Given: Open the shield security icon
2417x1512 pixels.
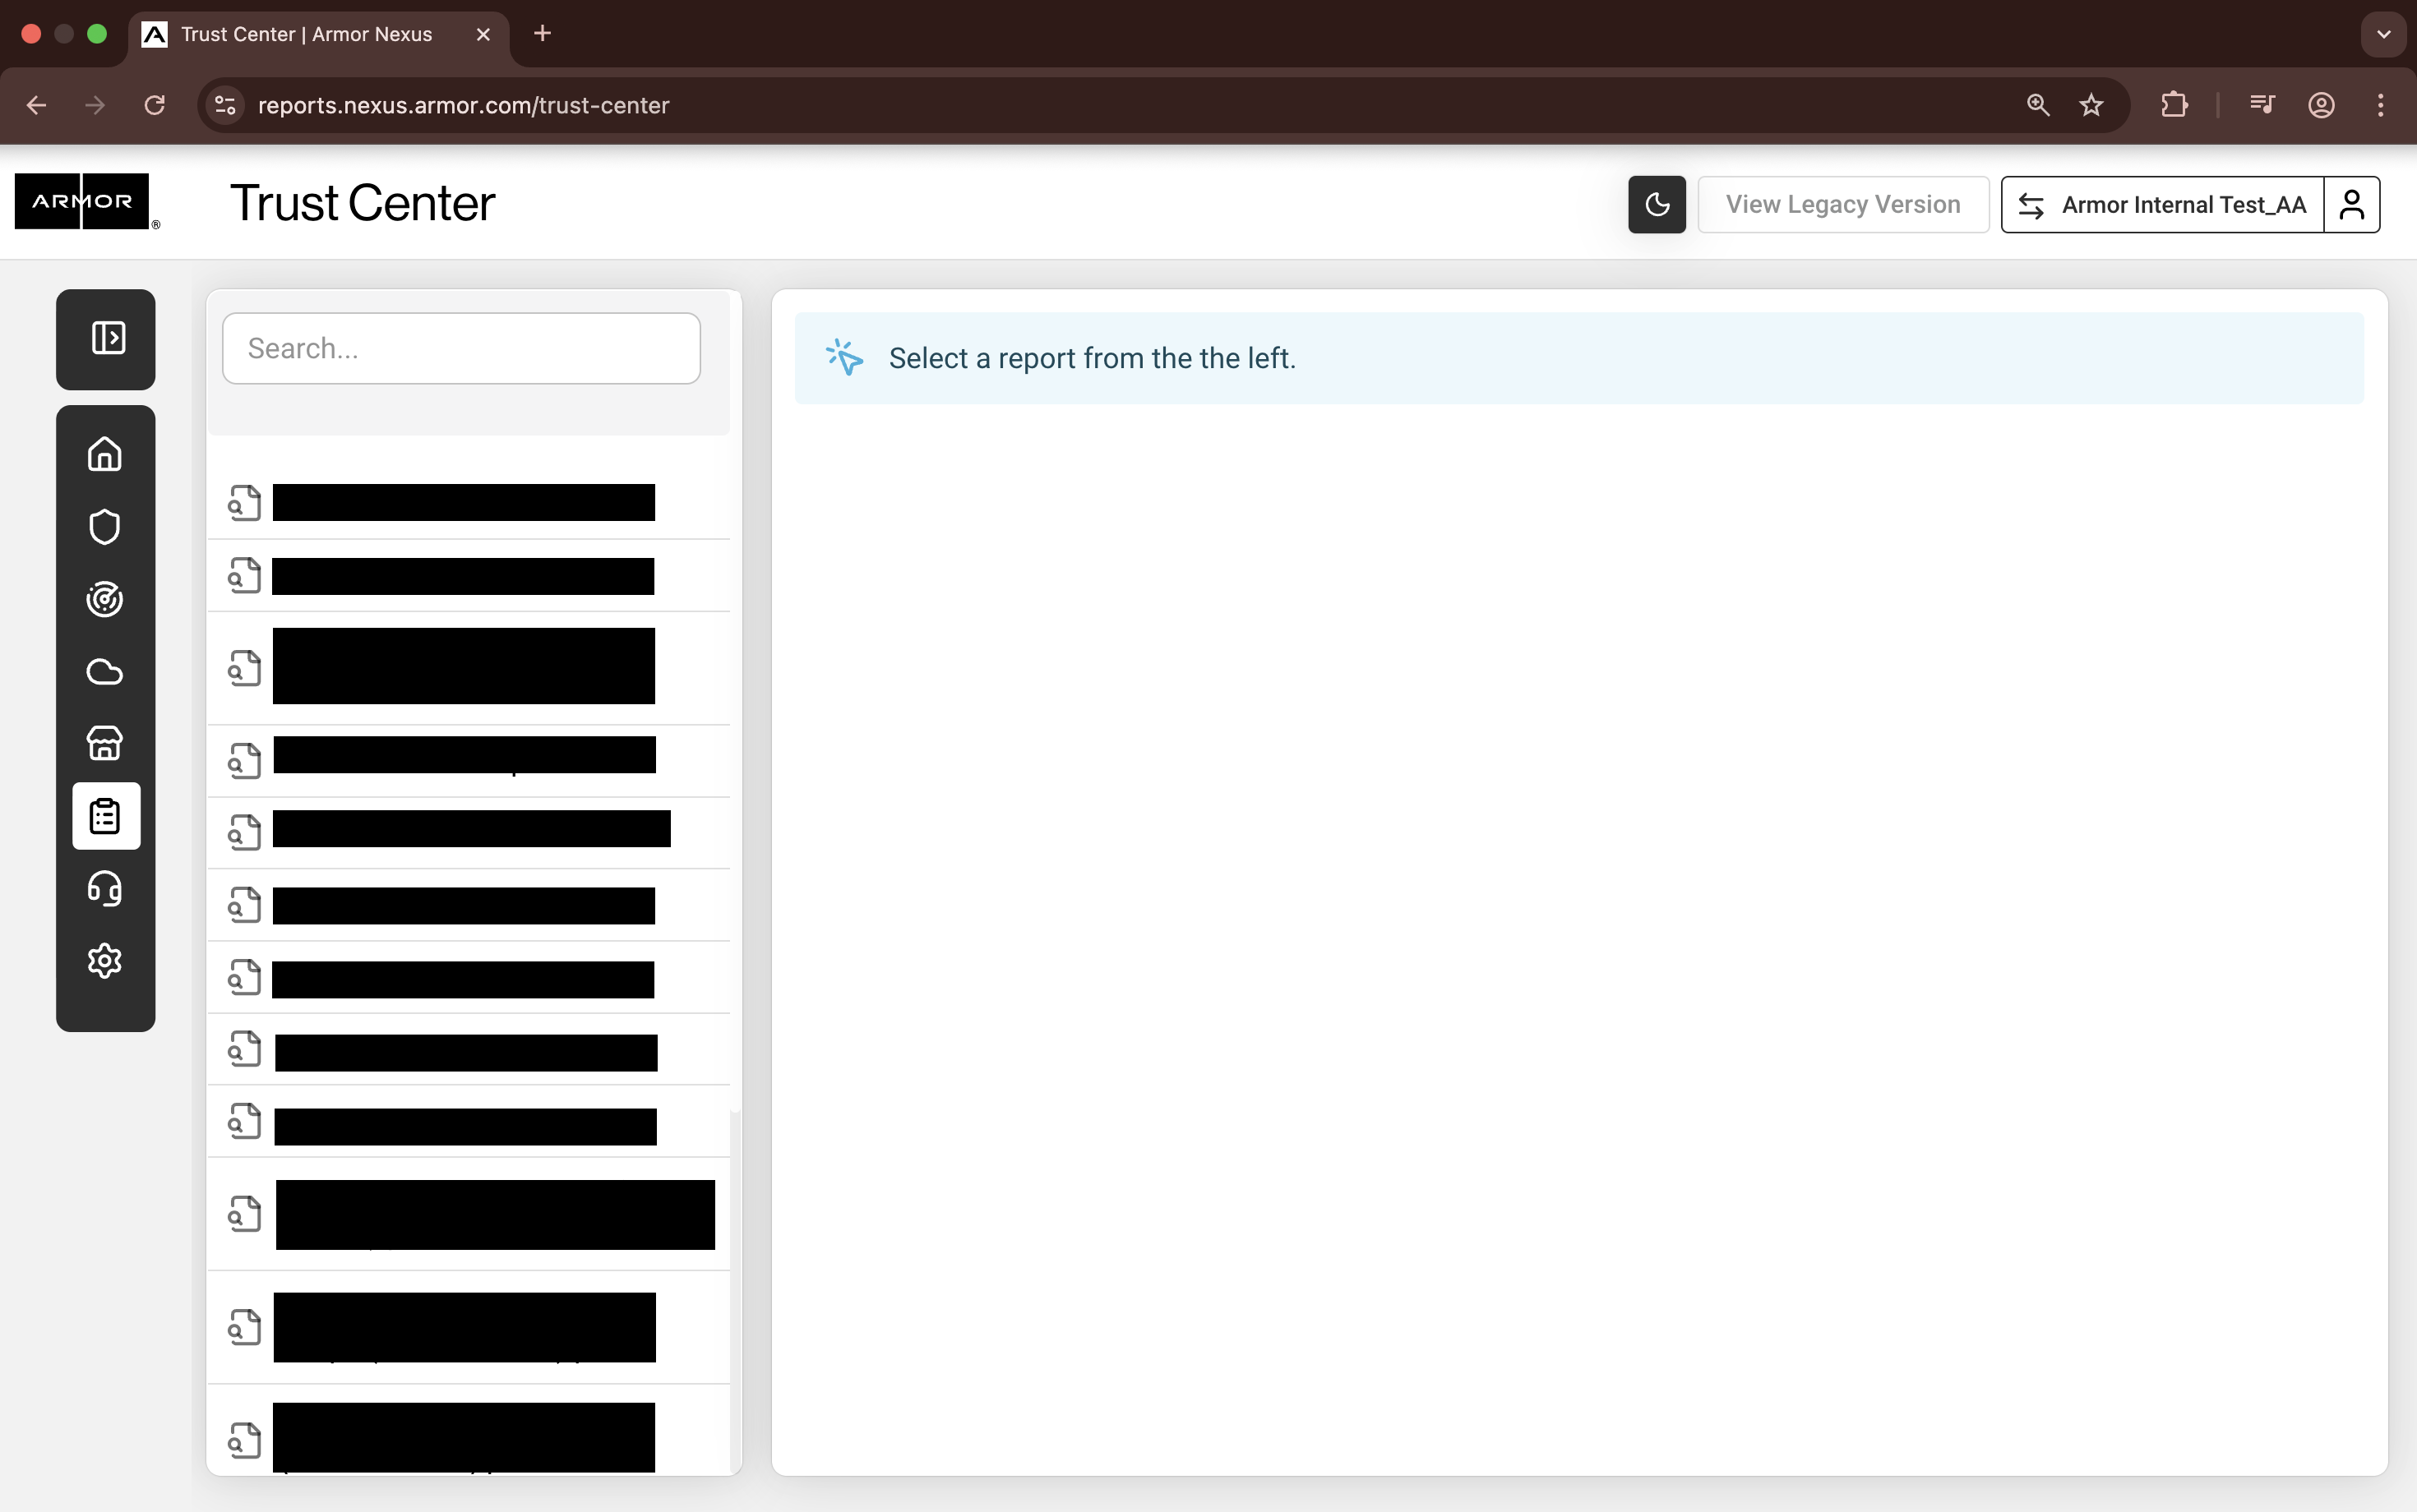Looking at the screenshot, I should (105, 527).
